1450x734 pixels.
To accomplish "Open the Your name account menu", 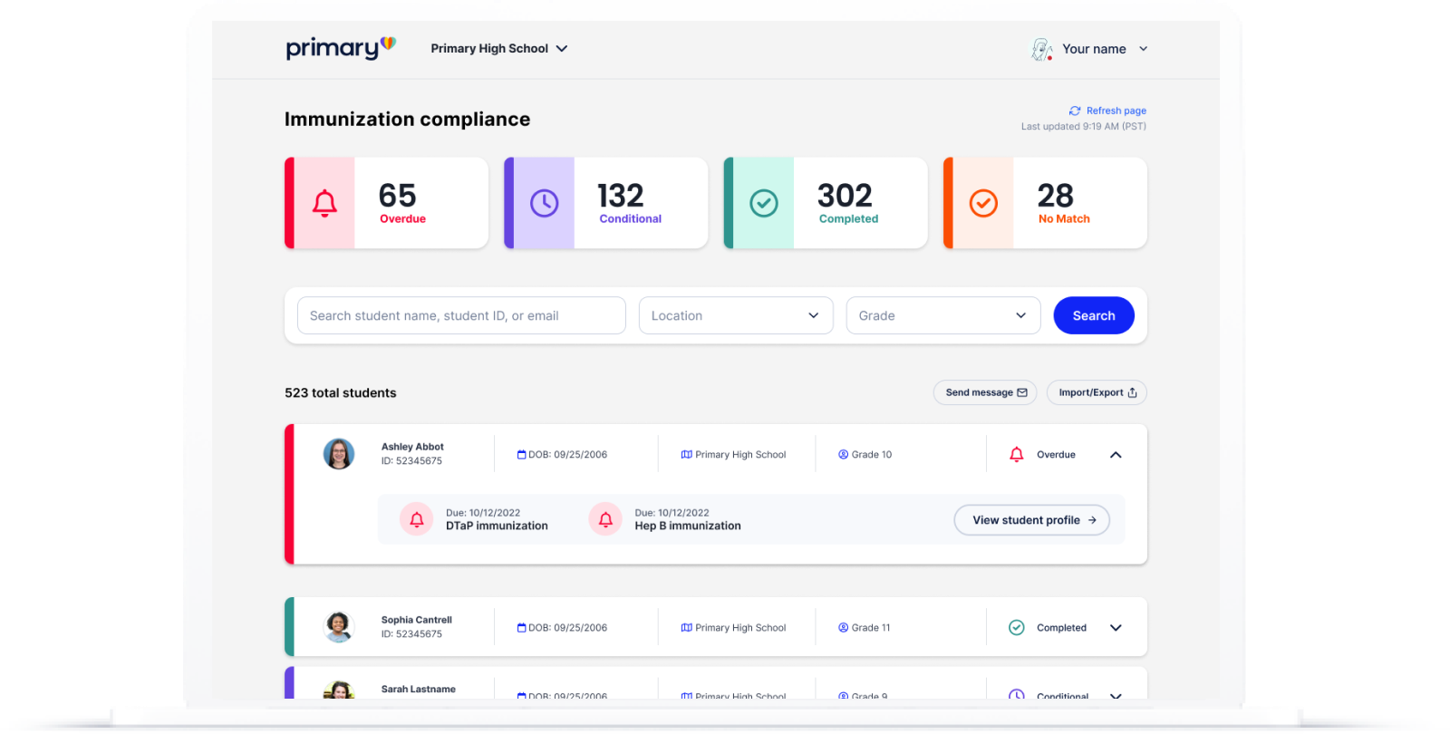I will (1105, 49).
